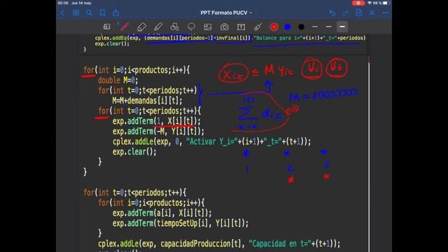Open the search magnifier in the top bar
This screenshot has height=252, width=448.
(x=89, y=13)
